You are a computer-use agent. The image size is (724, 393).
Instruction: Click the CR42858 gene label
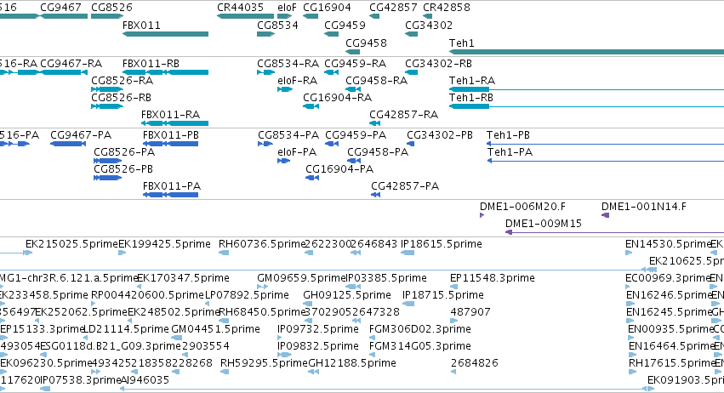[447, 8]
